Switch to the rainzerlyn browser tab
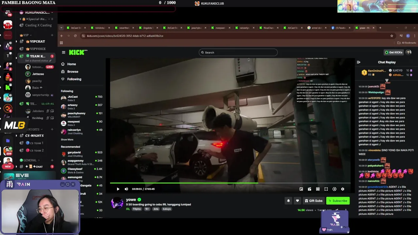 [245, 28]
